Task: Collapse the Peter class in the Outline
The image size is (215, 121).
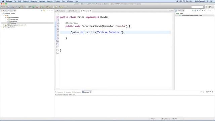Action: click(x=176, y=13)
